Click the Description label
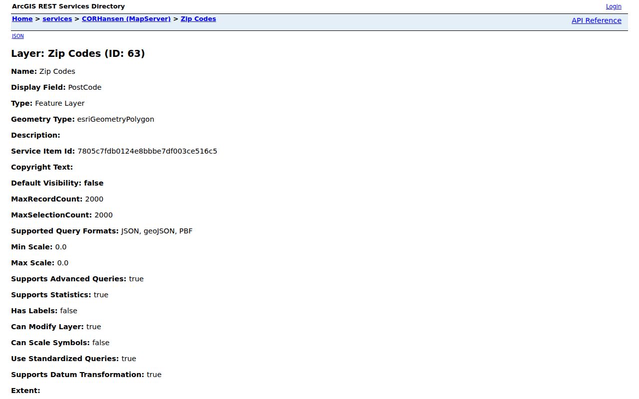This screenshot has height=399, width=639. [35, 135]
